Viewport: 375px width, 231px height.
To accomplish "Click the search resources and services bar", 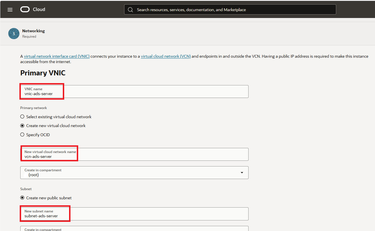I will point(230,10).
